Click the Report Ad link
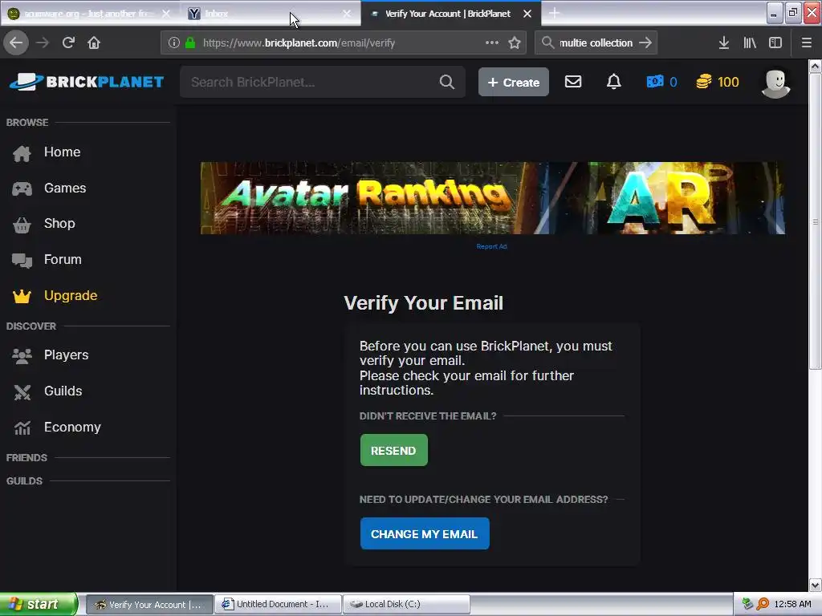Screen dimensions: 822x616 click(x=492, y=247)
